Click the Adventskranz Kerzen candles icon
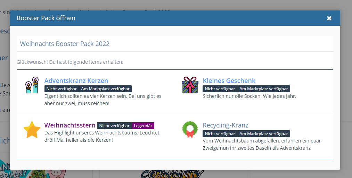 click(x=32, y=85)
